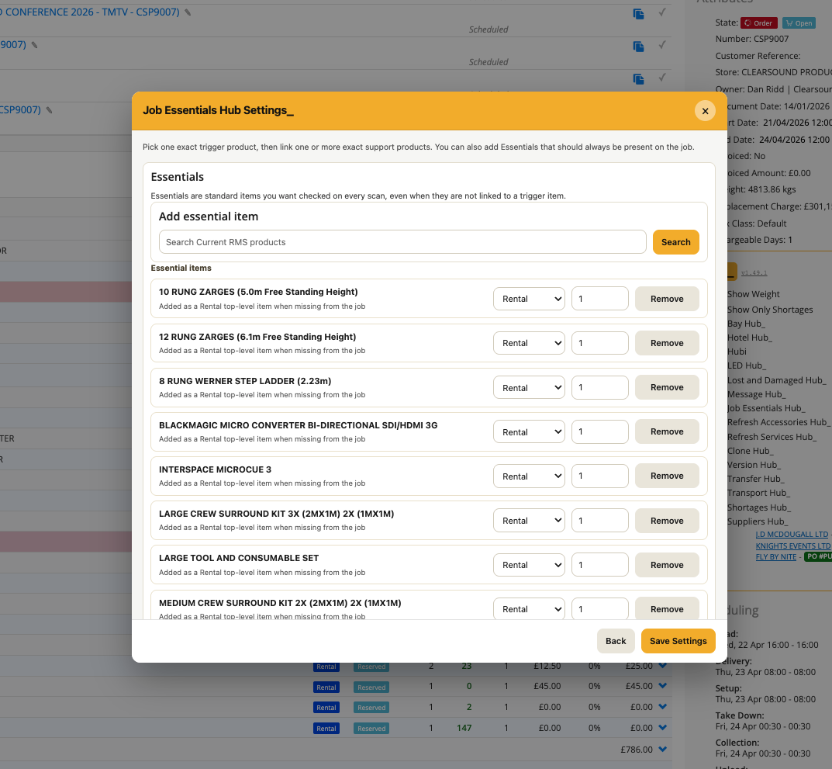The image size is (832, 769).
Task: Open Shortages Hub_ link in sidebar
Action: [x=759, y=507]
